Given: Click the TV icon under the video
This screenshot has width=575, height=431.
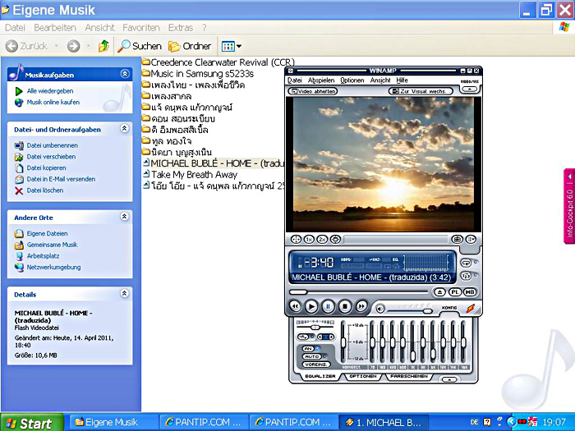Looking at the screenshot, I should click(x=457, y=240).
